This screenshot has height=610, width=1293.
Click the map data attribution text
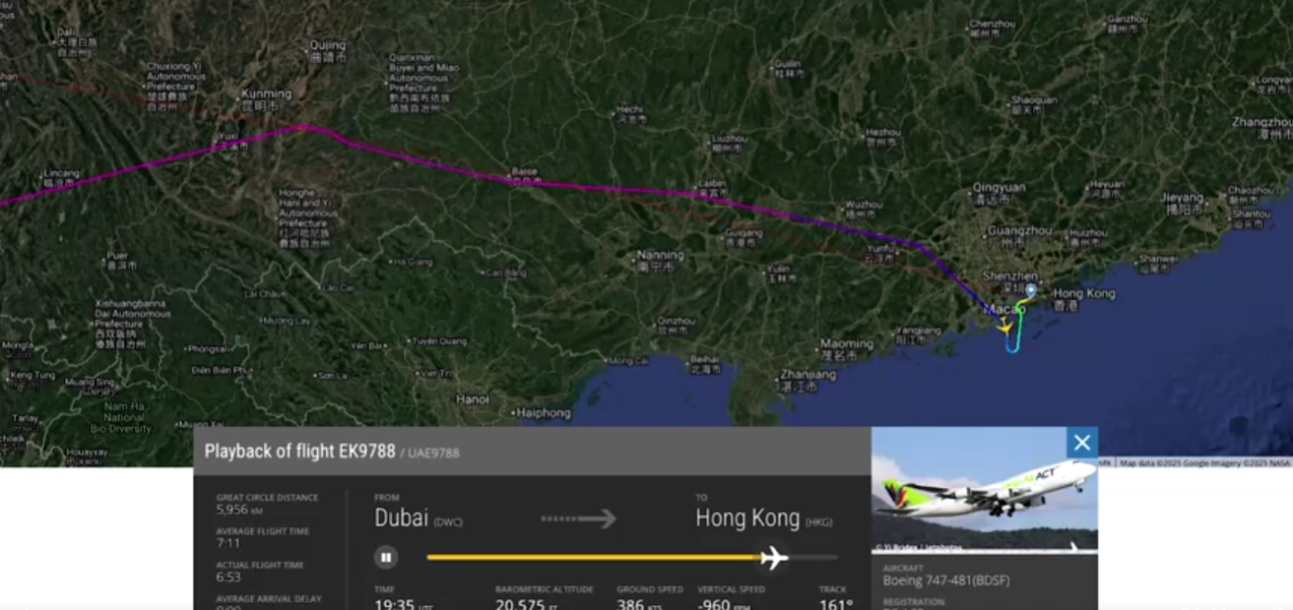click(x=1205, y=462)
